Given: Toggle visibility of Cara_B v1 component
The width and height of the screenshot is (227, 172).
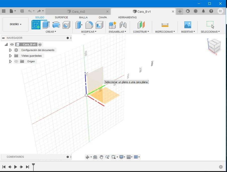Looking at the screenshot, I should tap(12, 44).
